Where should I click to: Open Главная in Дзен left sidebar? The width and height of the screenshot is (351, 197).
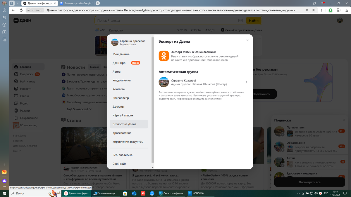pos(28,67)
